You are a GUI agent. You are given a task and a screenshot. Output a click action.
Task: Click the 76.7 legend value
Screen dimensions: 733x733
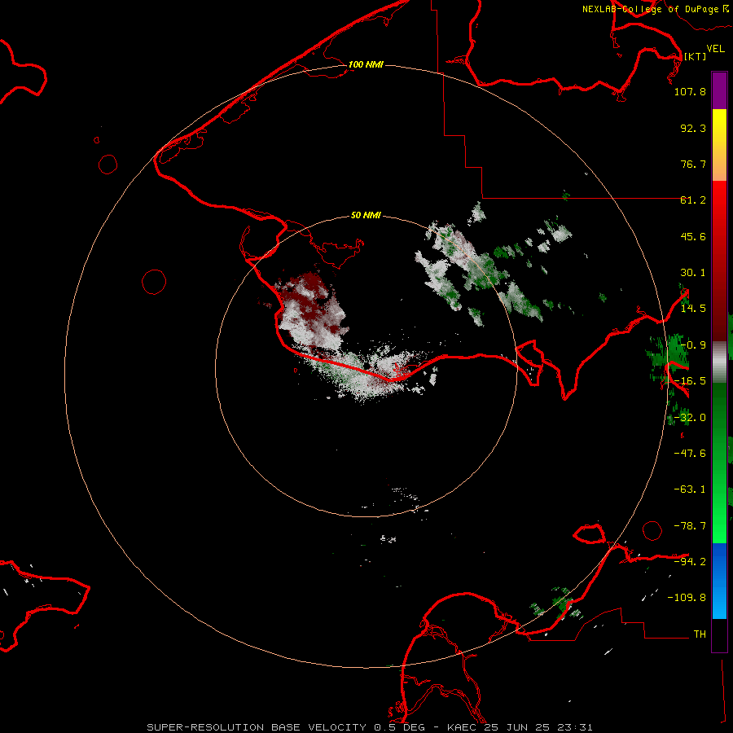pos(693,164)
